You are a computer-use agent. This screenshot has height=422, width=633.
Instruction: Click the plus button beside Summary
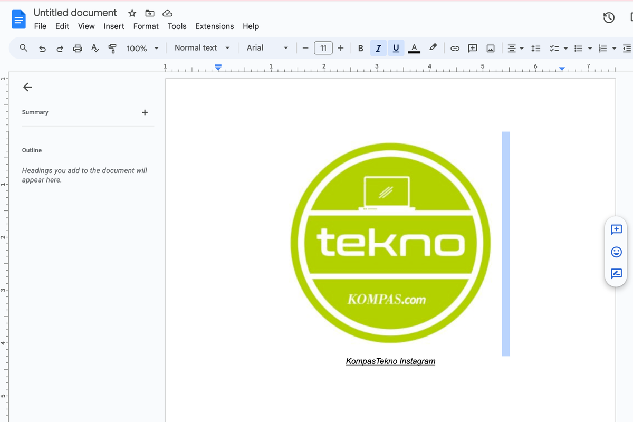tap(145, 112)
